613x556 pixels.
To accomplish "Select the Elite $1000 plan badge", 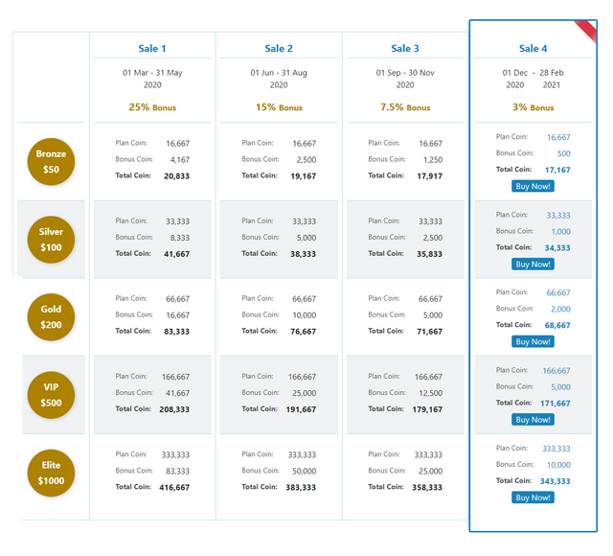I will click(51, 473).
